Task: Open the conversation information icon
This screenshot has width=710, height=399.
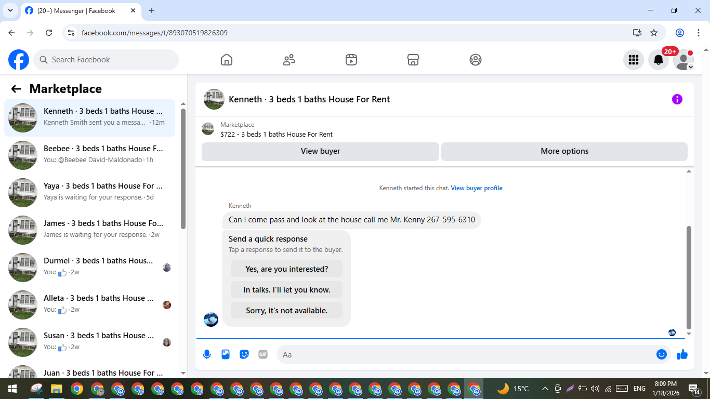Action: 677,99
